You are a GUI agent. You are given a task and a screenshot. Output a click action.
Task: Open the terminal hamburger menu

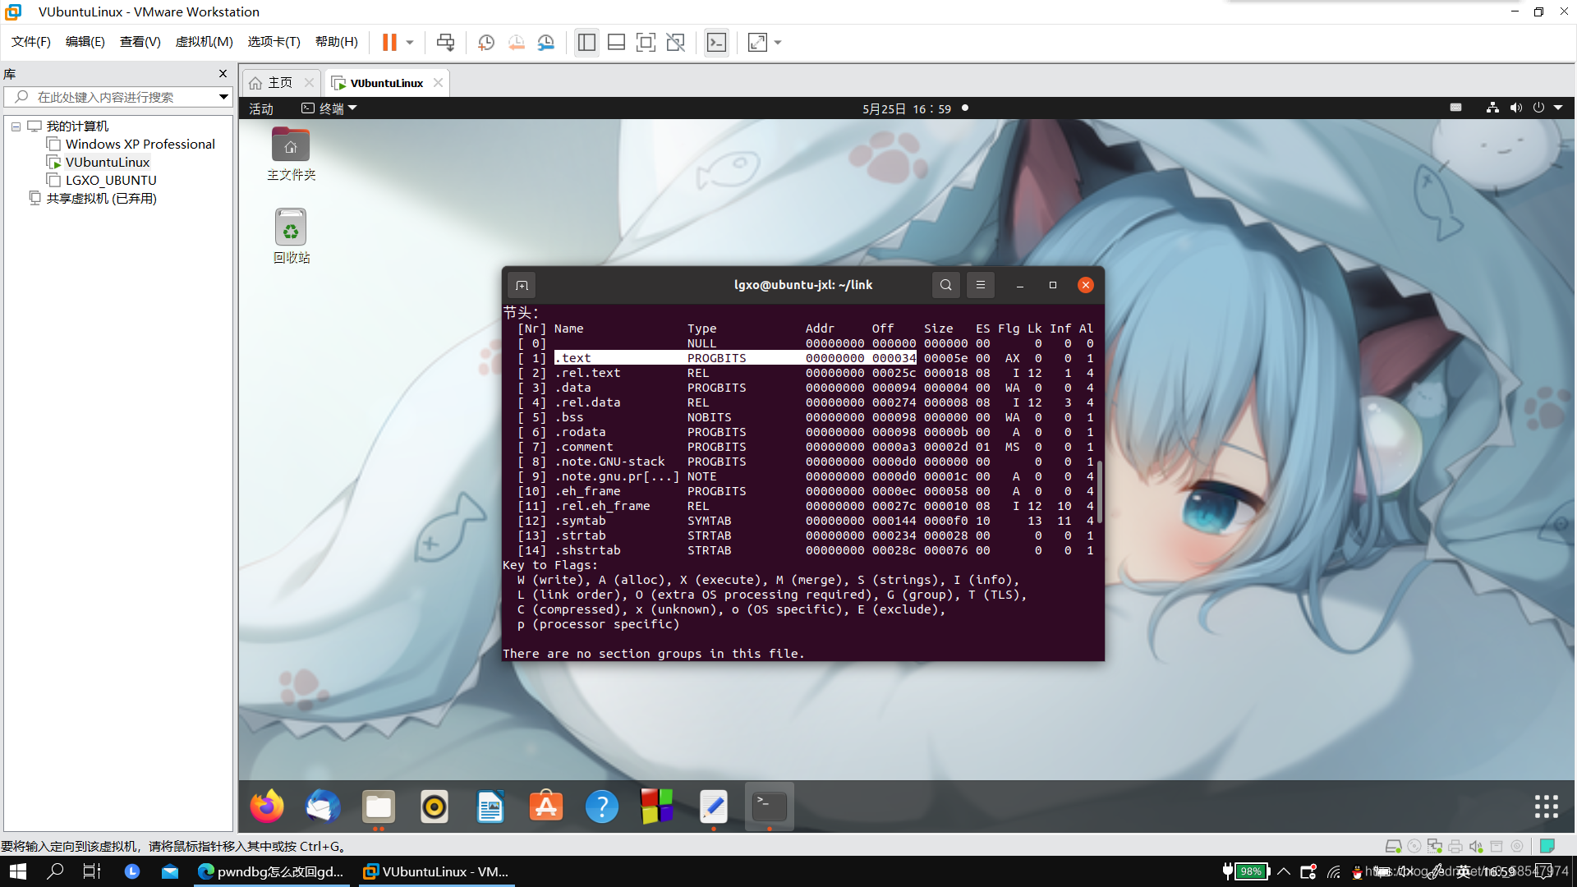tap(981, 285)
